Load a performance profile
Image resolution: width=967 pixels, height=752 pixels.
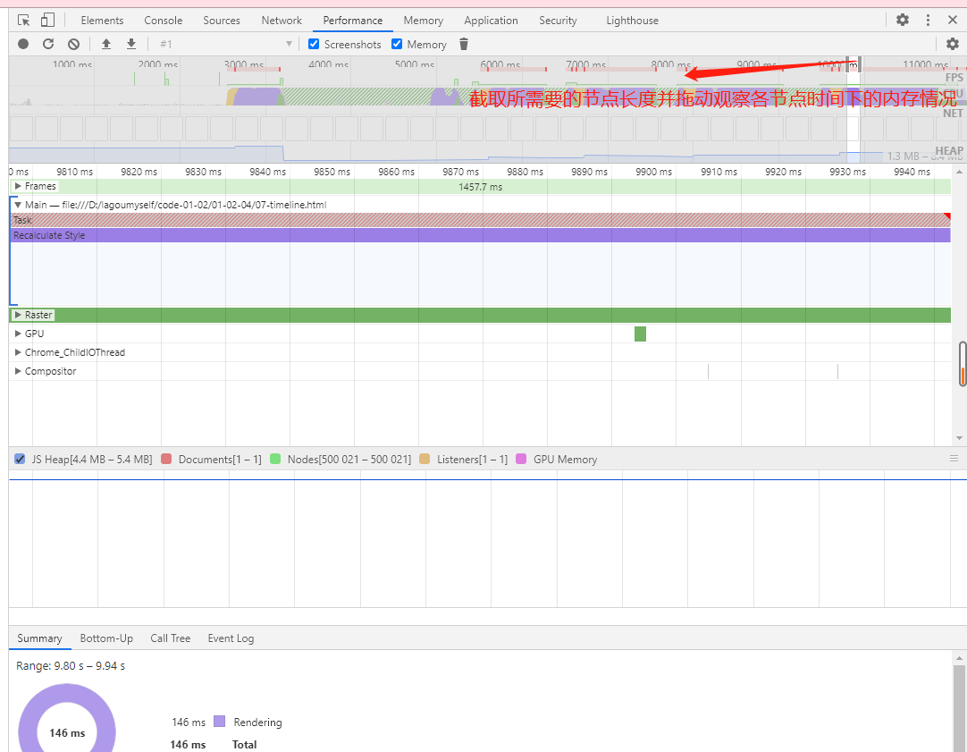pos(105,43)
